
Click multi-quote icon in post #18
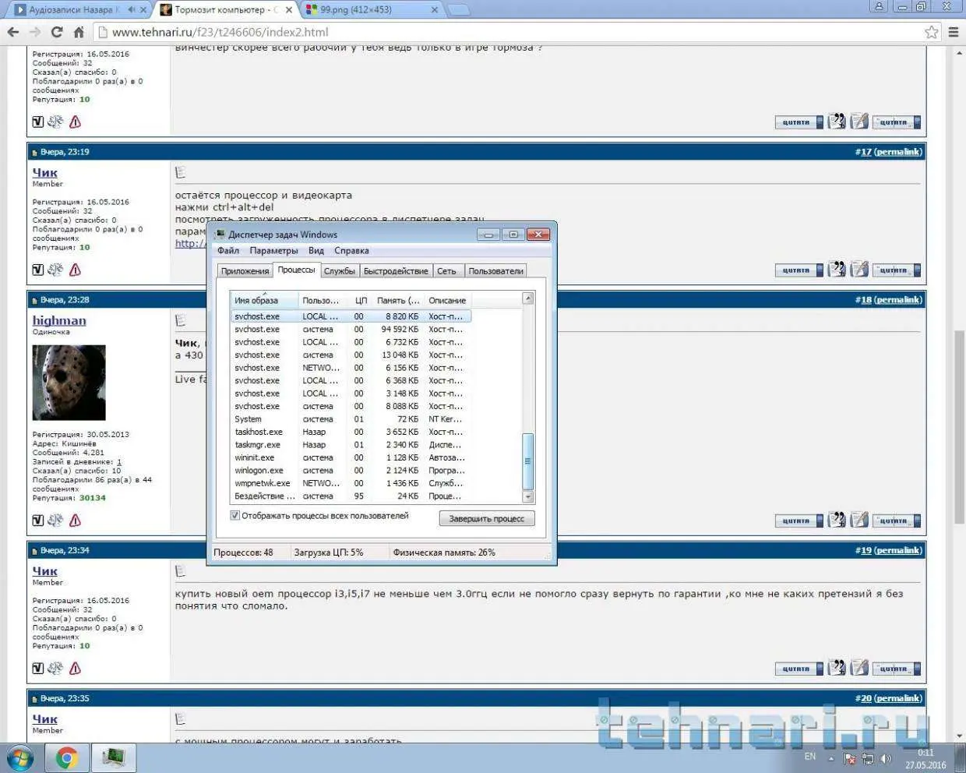(837, 519)
